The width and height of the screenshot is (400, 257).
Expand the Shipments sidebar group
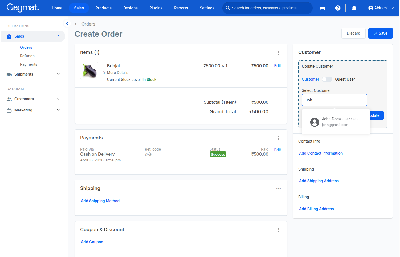[x=58, y=74]
